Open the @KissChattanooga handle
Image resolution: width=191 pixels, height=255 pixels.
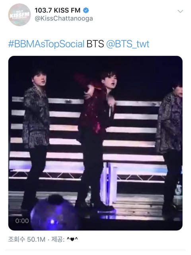point(64,19)
